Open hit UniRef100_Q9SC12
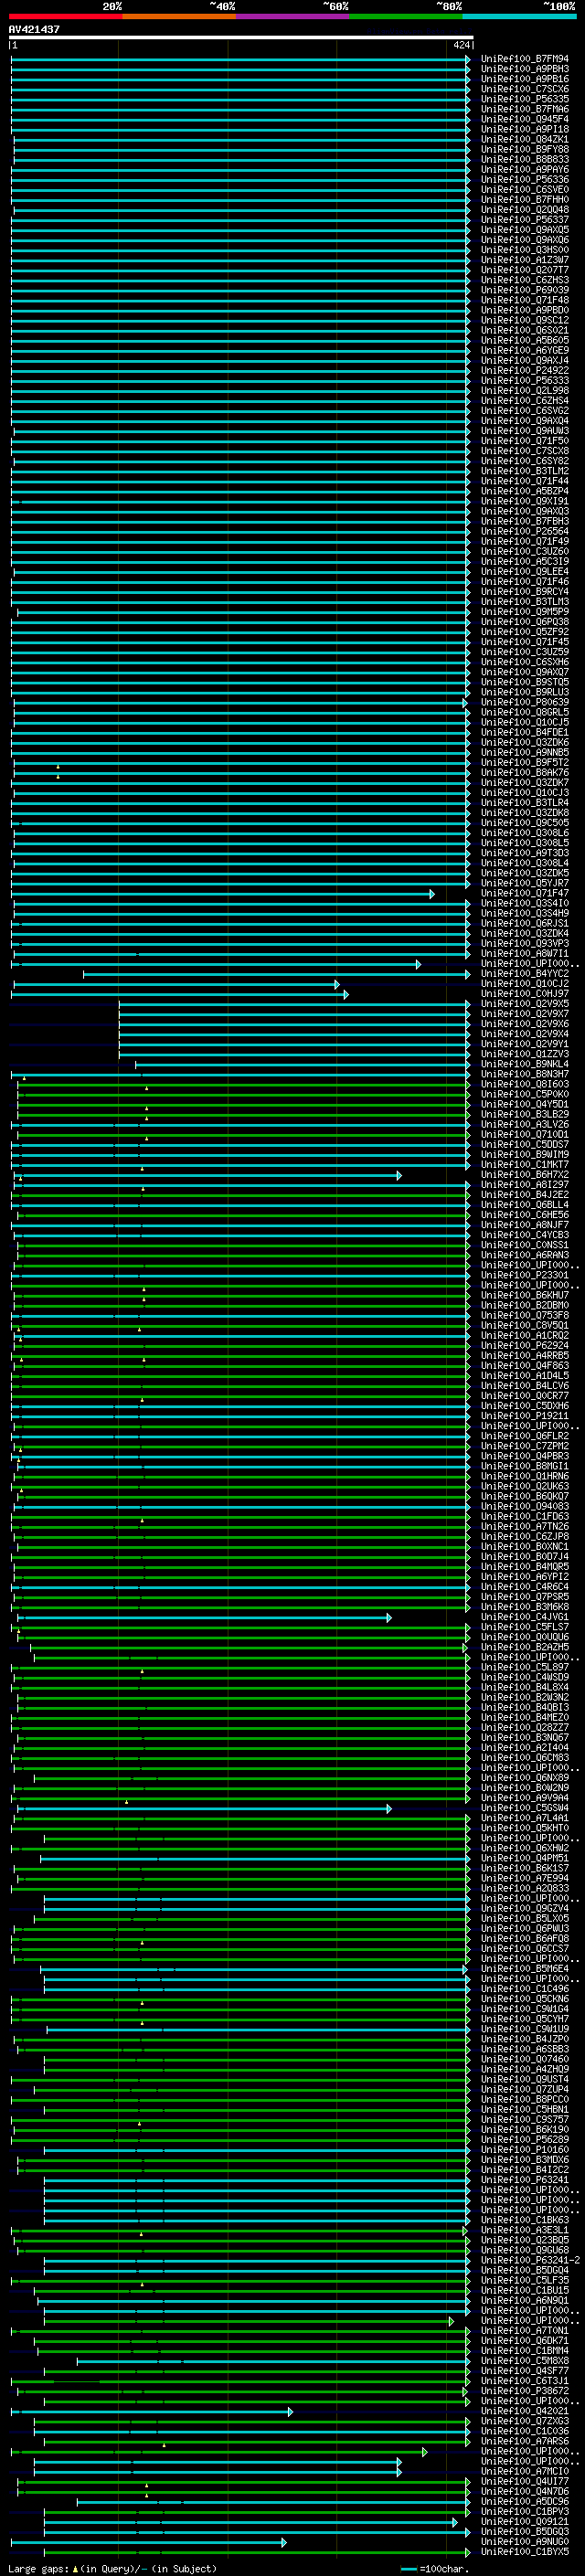 click(x=525, y=320)
